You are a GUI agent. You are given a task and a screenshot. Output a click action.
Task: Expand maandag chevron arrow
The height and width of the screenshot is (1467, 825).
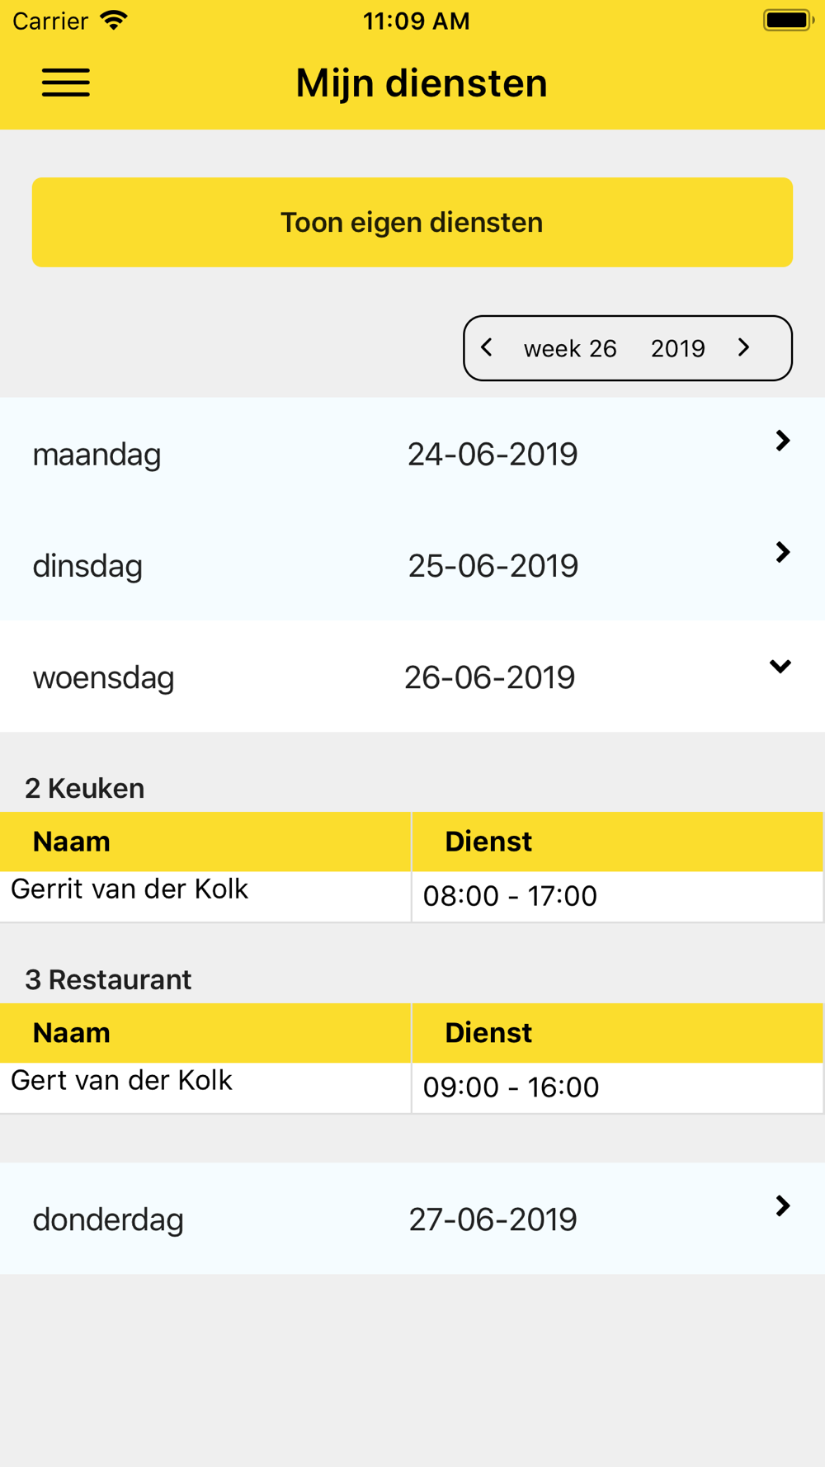coord(783,441)
